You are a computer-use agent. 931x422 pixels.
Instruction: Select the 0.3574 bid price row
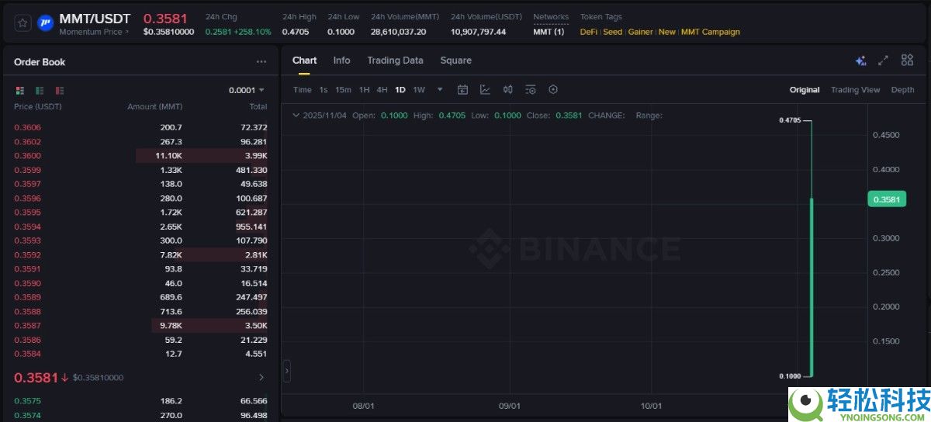pyautogui.click(x=140, y=415)
